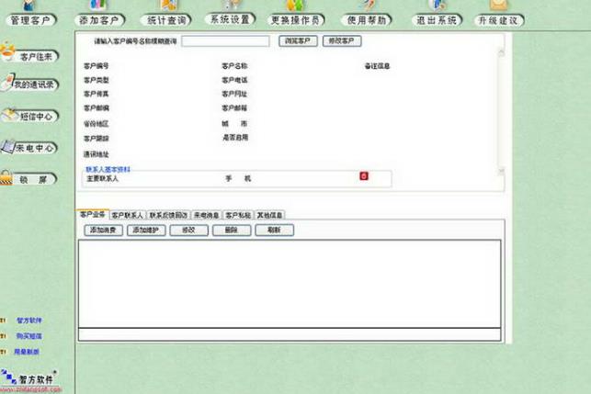The width and height of the screenshot is (591, 394).
Task: Switch to the 其他信息 tab
Action: [269, 215]
